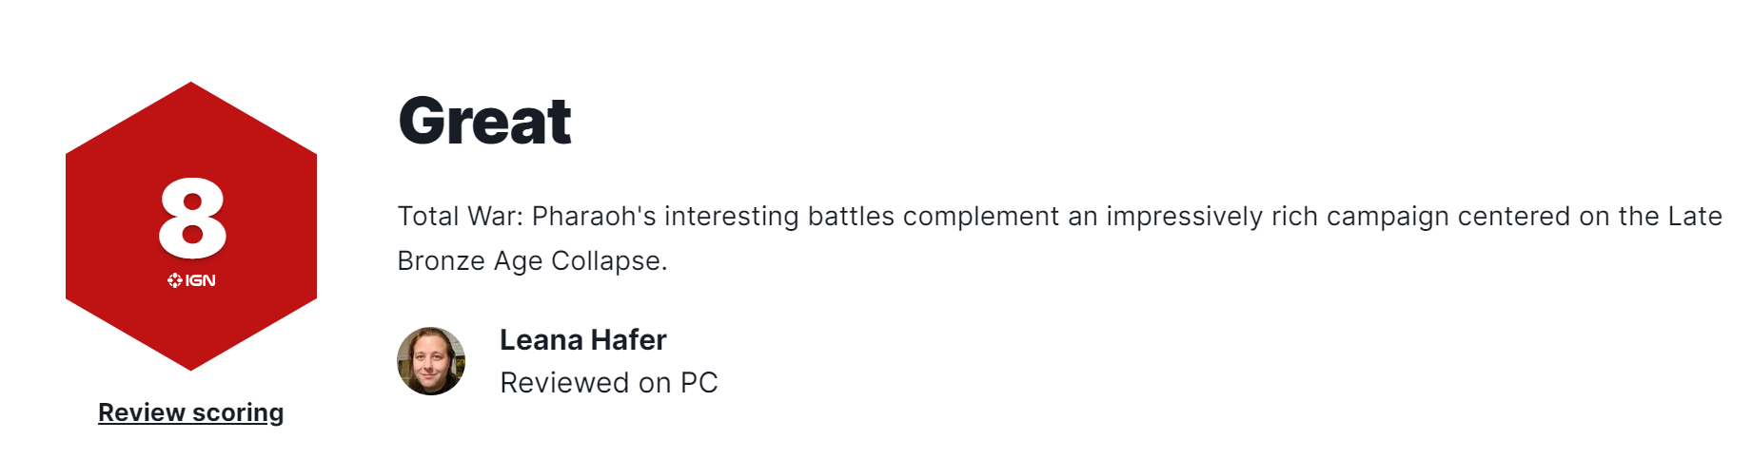The height and width of the screenshot is (459, 1752).
Task: Click the words Total War: Pharaoh's
Action: (x=526, y=217)
